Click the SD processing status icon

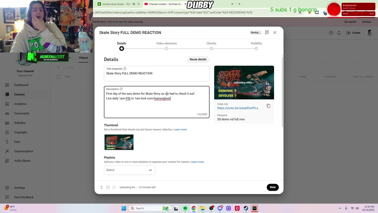click(108, 187)
